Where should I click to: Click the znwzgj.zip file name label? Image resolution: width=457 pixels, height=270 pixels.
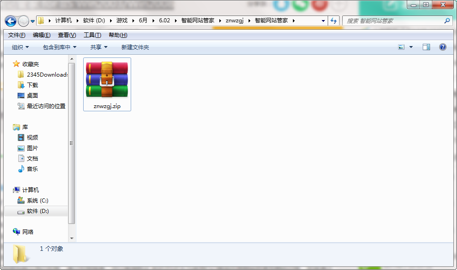[x=107, y=106]
